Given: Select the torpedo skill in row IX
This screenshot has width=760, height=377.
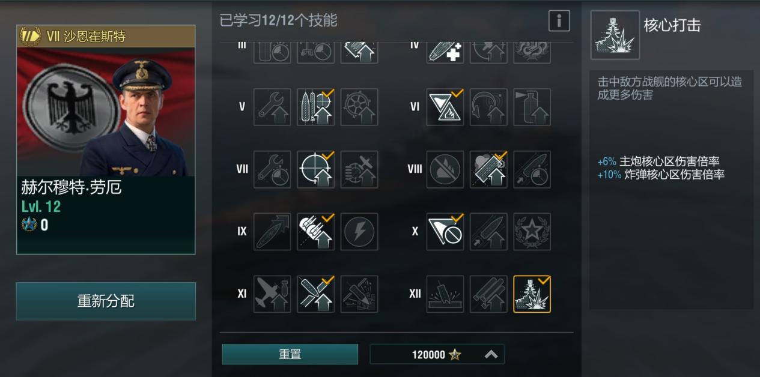Looking at the screenshot, I should point(272,232).
